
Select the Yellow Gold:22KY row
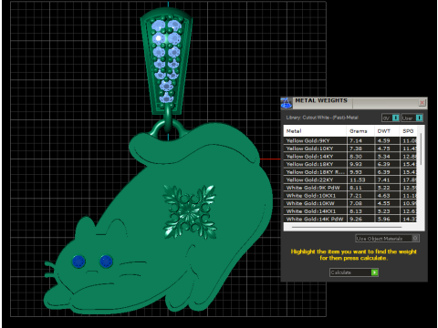click(x=350, y=179)
